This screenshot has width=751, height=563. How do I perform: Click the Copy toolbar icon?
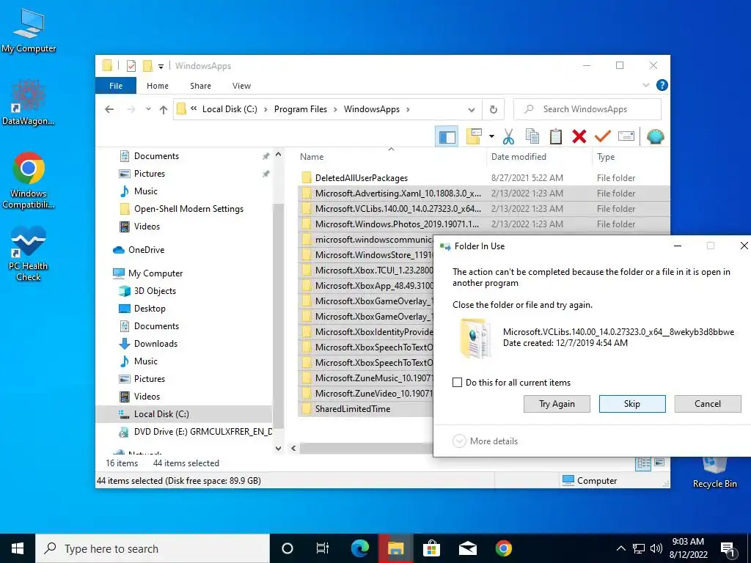point(532,137)
